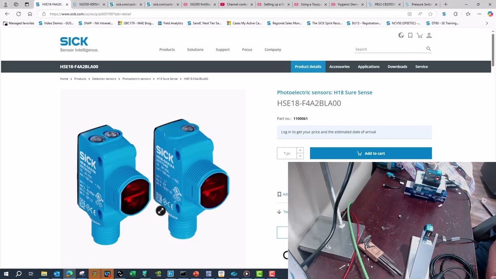Screen dimensions: 496x279
Task: Click the product image enlarge icon
Action: tap(160, 210)
